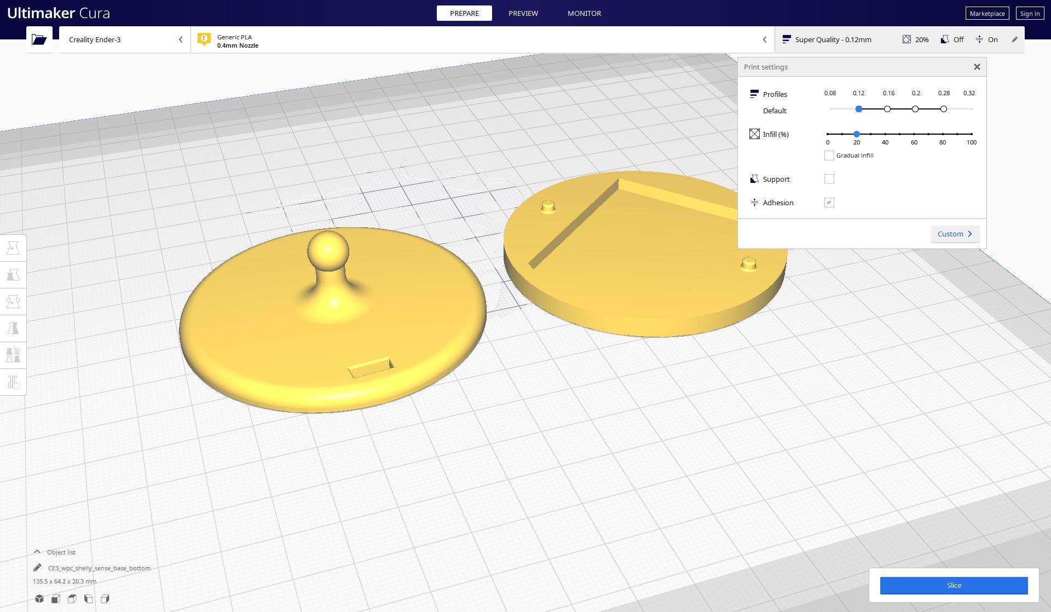
Task: Click the layer-height profile icon in header
Action: click(787, 39)
